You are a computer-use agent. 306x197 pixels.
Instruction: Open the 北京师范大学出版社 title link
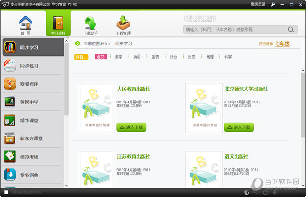pos(246,89)
